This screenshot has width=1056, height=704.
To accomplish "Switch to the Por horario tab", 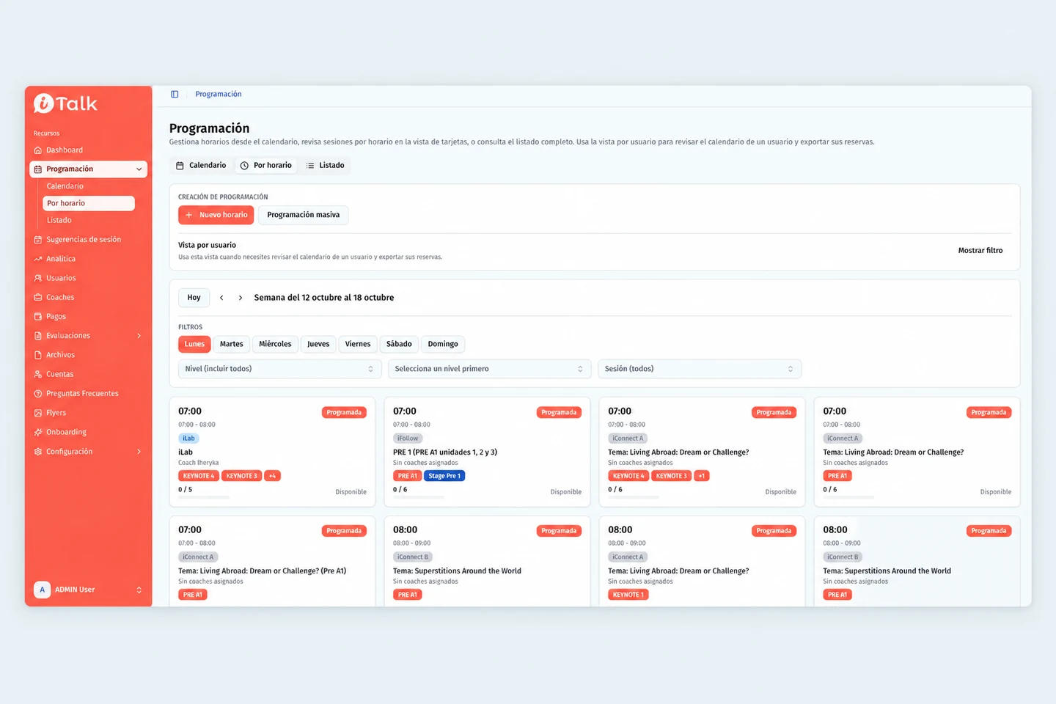I will coord(266,166).
